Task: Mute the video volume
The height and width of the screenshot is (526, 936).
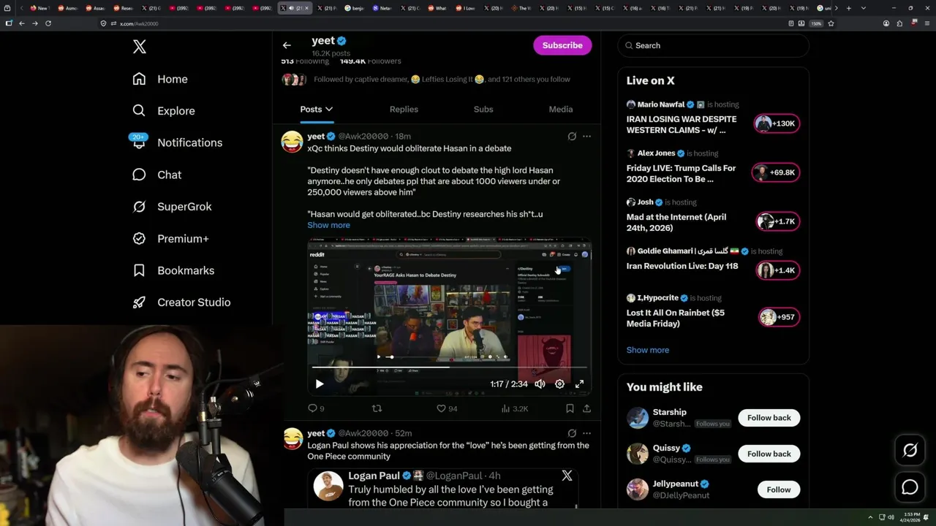Action: click(540, 384)
